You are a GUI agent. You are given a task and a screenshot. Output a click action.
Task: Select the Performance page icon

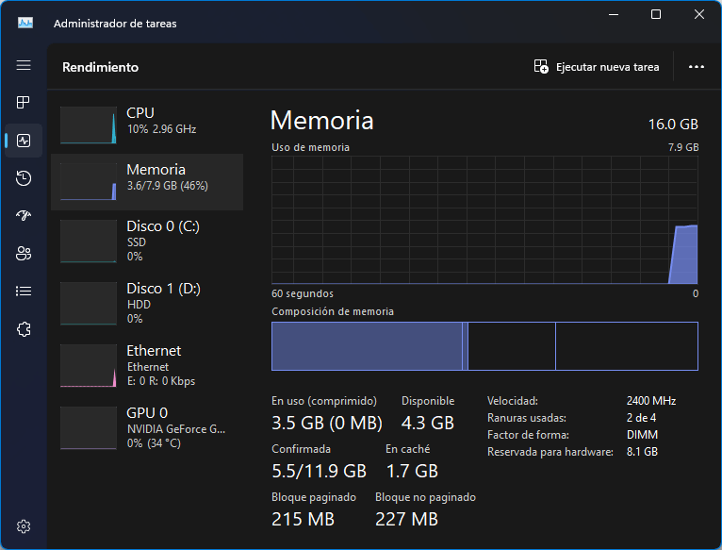(x=24, y=141)
